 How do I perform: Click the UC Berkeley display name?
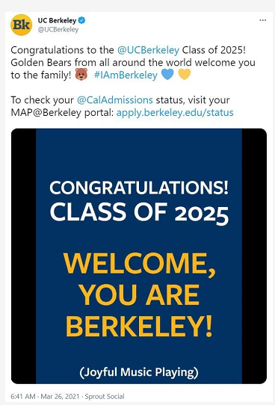[57, 20]
